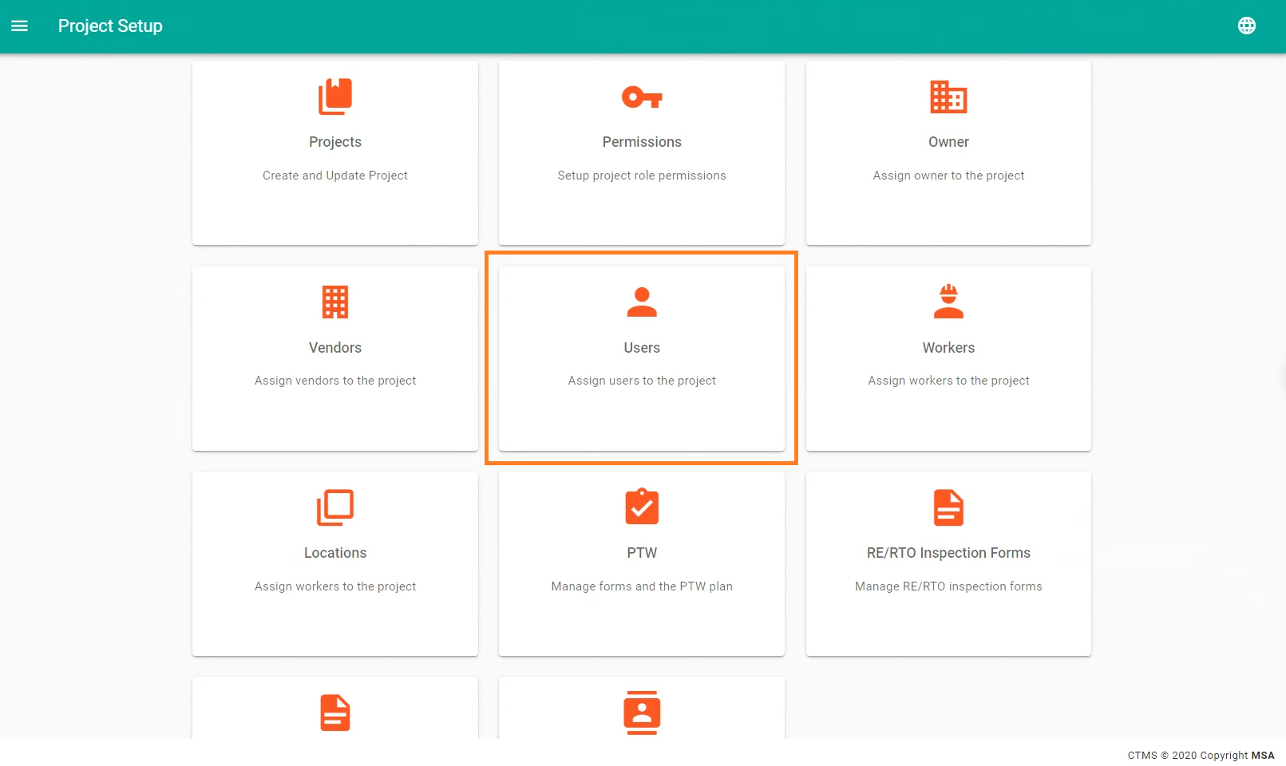Screen dimensions: 1286x766
Task: Click 'Assign users to the project' text
Action: click(x=642, y=381)
